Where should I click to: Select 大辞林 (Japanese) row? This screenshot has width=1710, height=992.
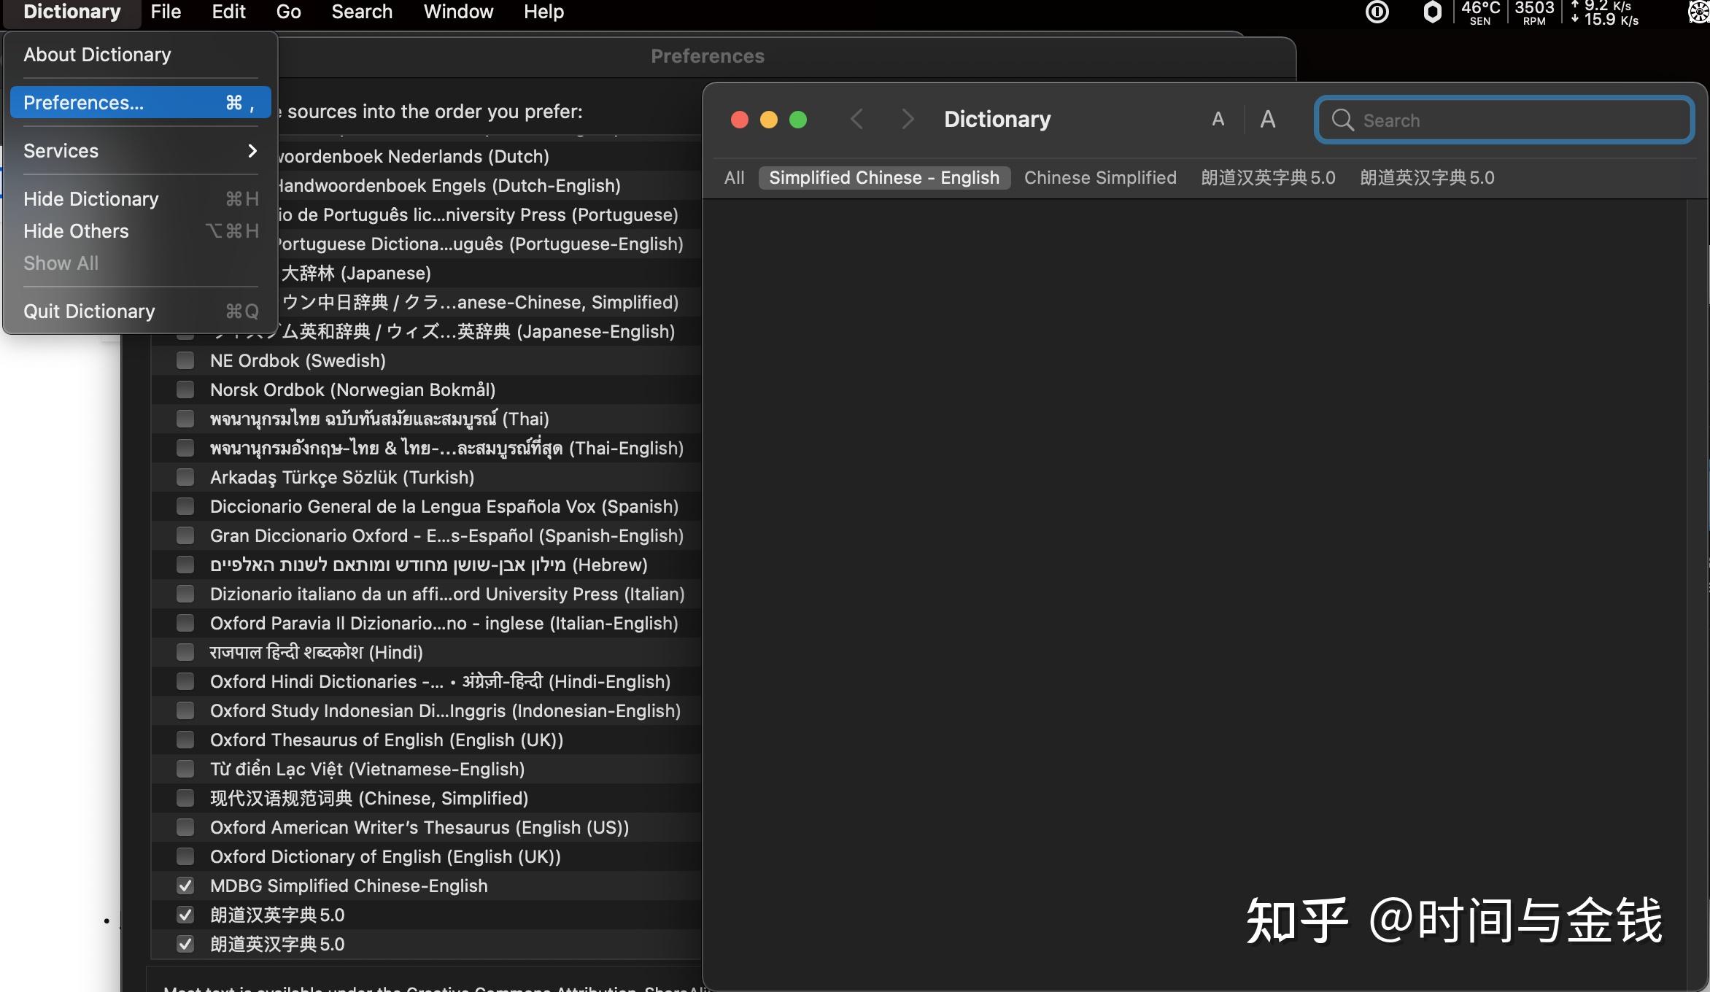pyautogui.click(x=490, y=273)
